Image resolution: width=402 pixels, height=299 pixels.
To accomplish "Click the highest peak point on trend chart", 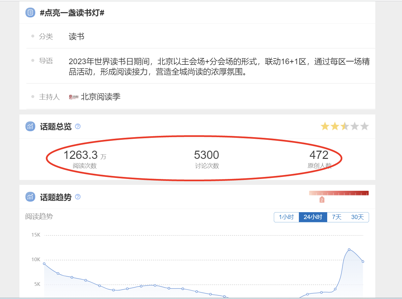I will coord(349,250).
